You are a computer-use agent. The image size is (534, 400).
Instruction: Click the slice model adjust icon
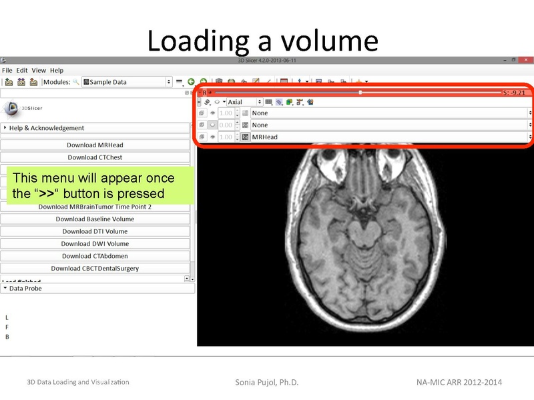point(300,102)
